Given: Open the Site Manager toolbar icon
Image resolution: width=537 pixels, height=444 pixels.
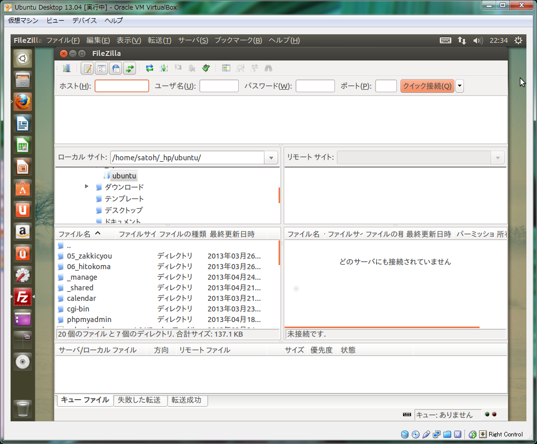Looking at the screenshot, I should click(66, 68).
